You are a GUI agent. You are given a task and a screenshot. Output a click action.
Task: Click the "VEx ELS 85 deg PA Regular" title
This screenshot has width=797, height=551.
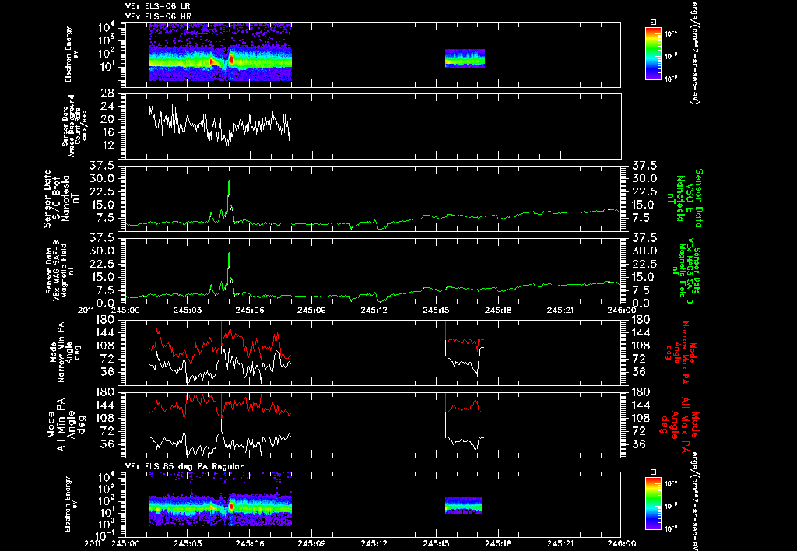184,466
